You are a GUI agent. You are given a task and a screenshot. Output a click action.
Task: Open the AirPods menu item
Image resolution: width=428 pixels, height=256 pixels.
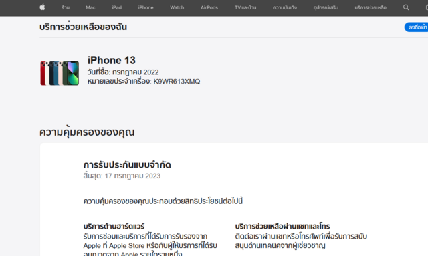(x=209, y=7)
